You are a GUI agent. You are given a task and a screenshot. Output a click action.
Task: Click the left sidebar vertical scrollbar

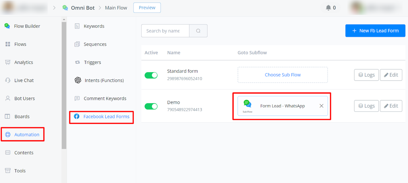64,86
